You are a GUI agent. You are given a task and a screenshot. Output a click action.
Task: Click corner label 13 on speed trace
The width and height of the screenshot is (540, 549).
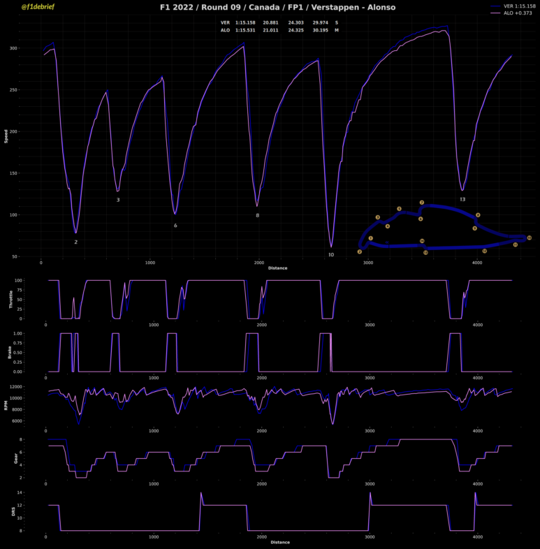point(462,199)
